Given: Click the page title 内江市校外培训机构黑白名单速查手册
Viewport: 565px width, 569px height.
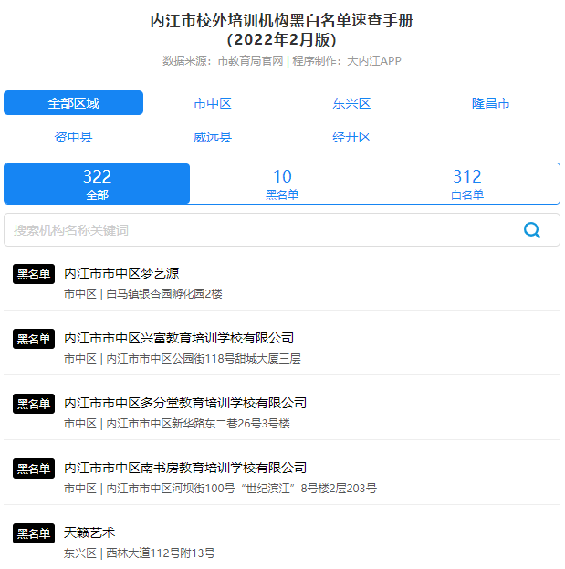Looking at the screenshot, I should click(x=282, y=21).
